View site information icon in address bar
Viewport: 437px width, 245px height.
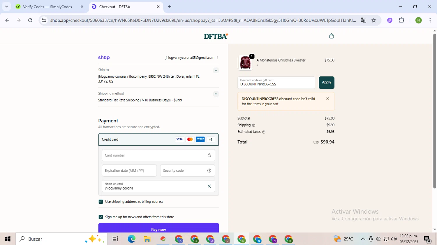(x=44, y=20)
